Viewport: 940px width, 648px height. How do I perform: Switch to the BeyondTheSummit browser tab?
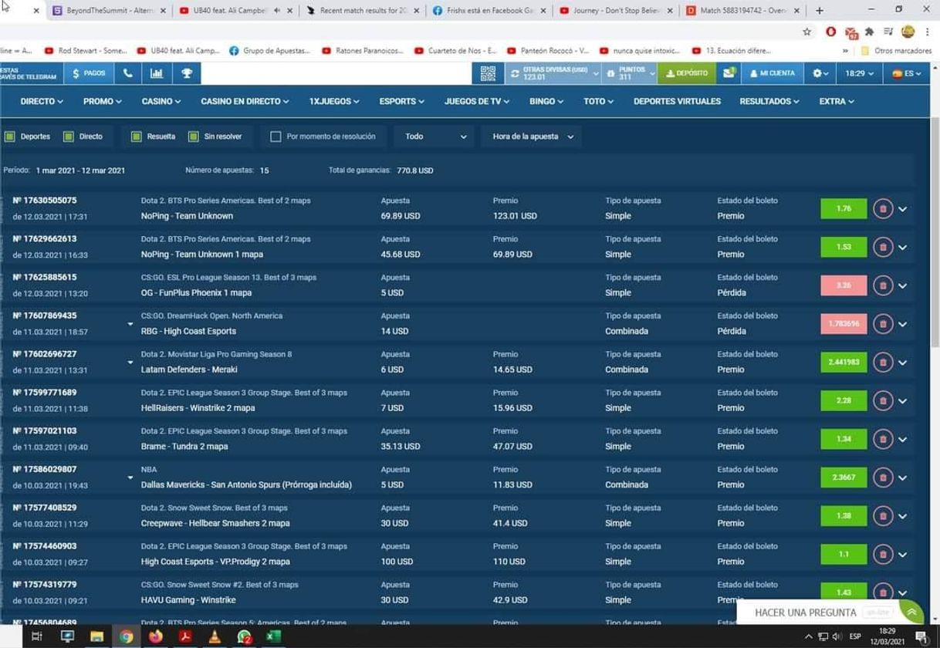pos(110,11)
